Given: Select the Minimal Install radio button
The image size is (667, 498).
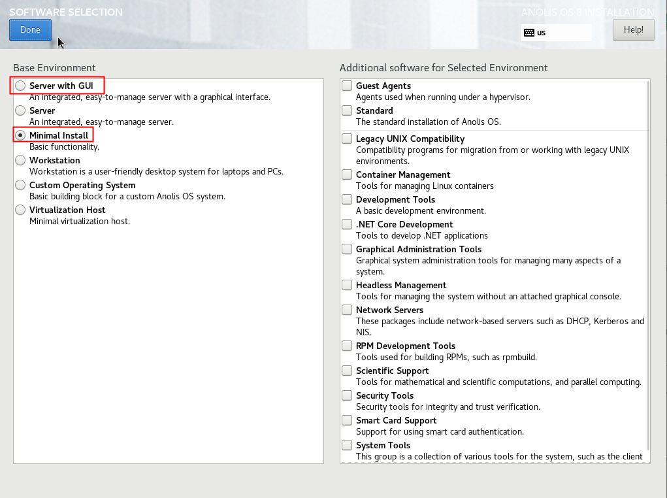Looking at the screenshot, I should click(x=20, y=135).
